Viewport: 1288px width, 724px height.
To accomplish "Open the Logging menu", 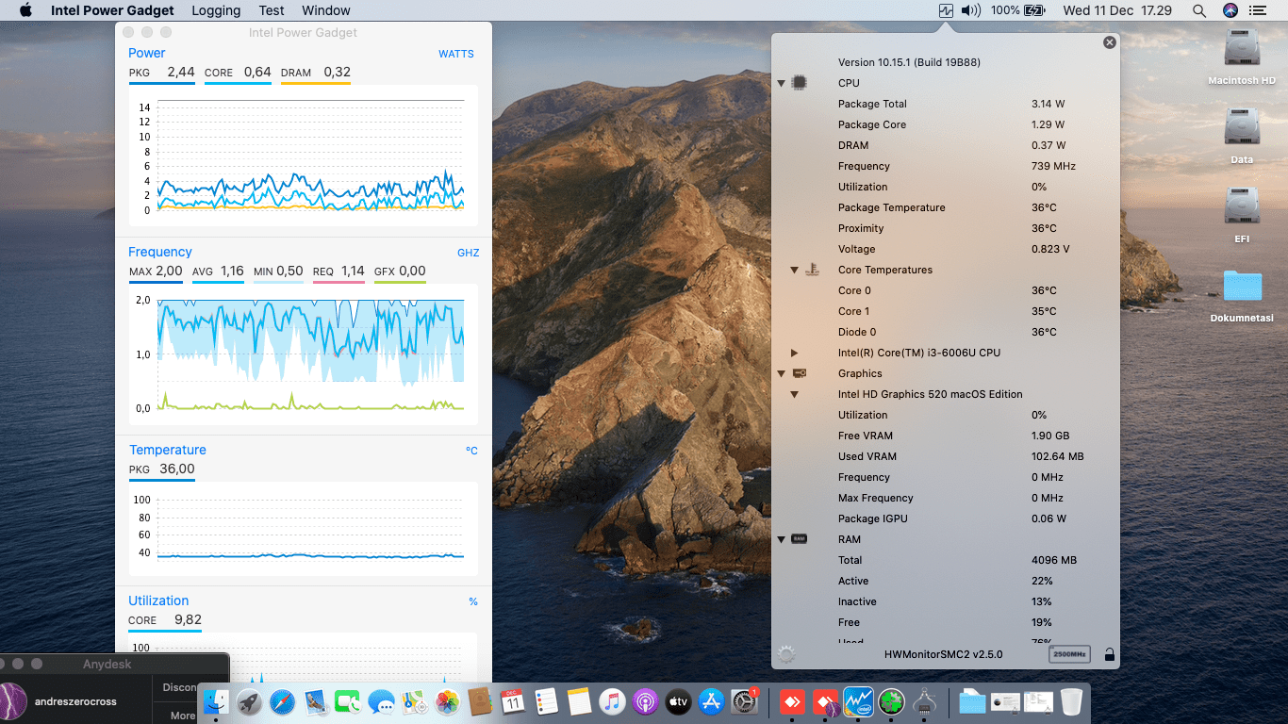I will 216,10.
